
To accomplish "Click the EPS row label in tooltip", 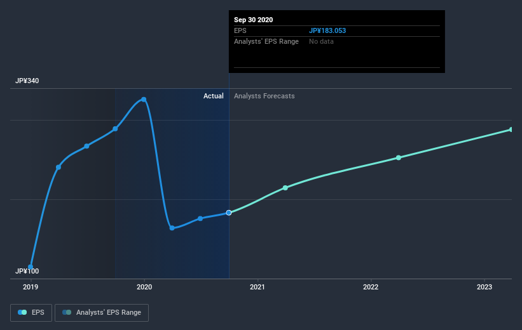I will click(240, 30).
